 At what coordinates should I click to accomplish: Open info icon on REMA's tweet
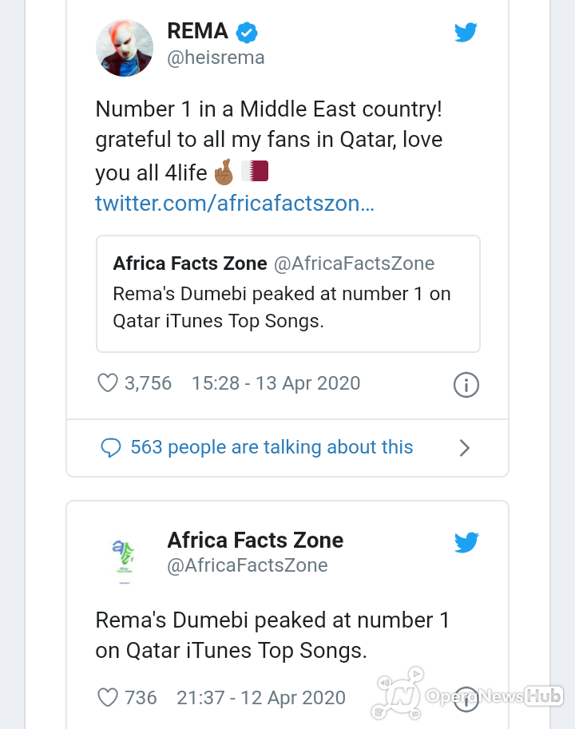tap(466, 385)
